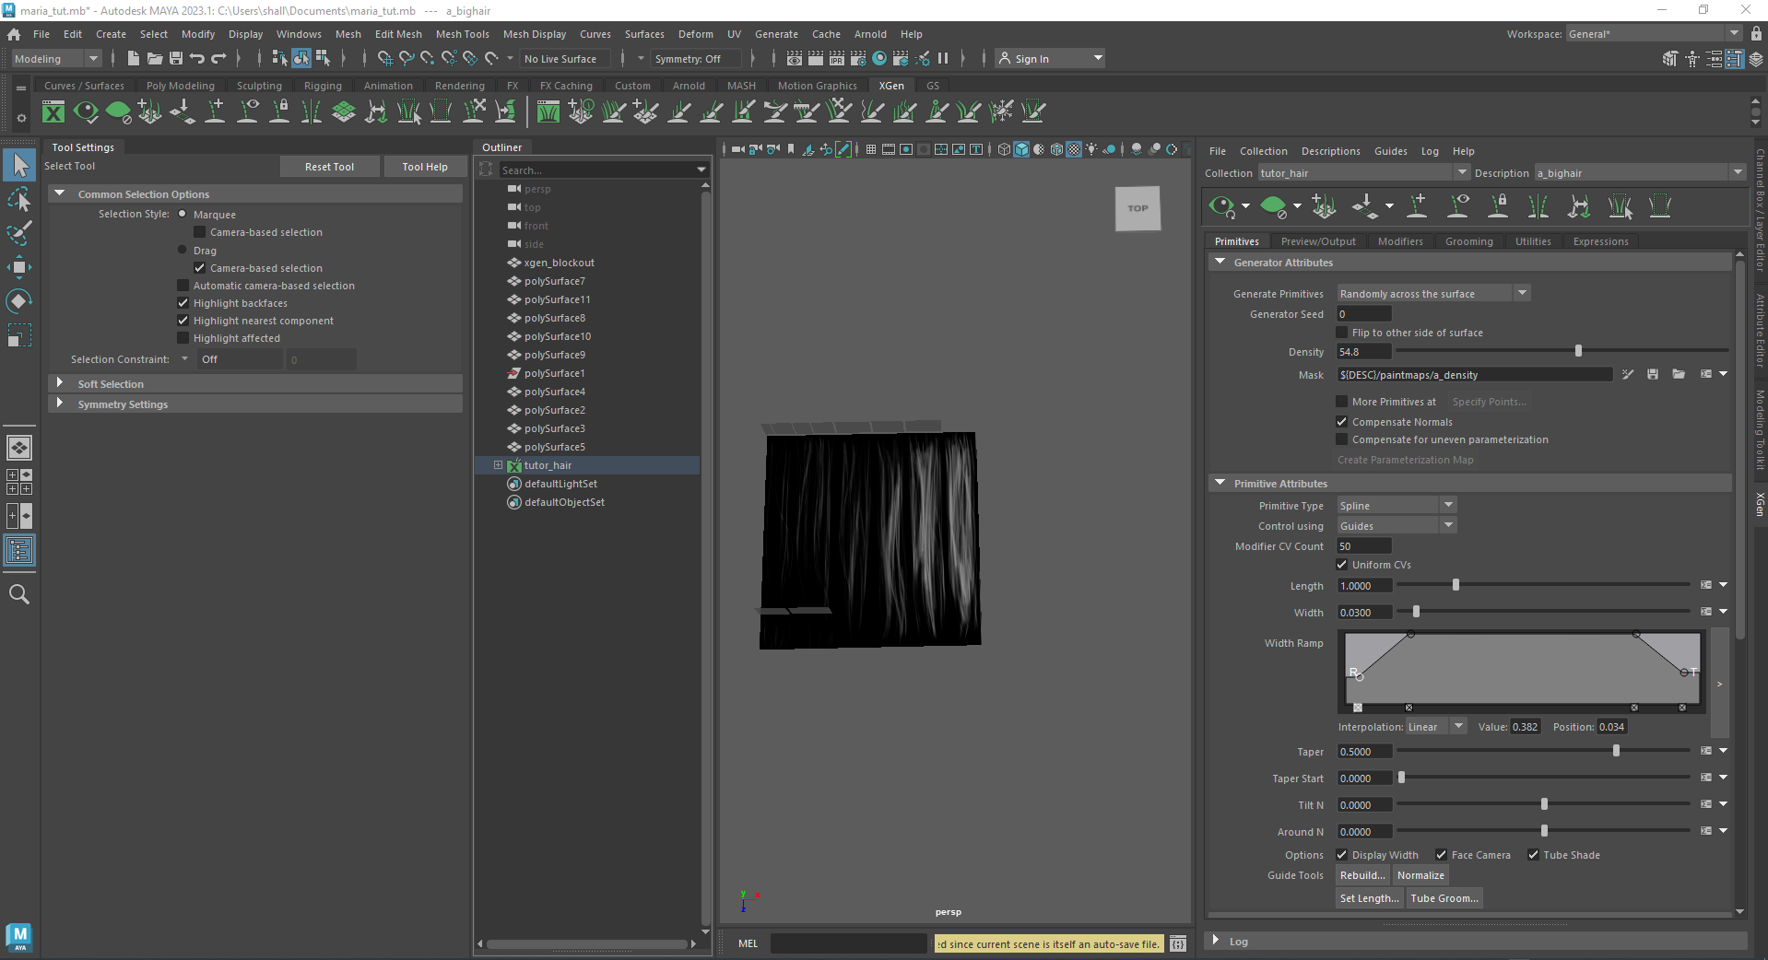Toggle guide visibility in the XGen panel
Image resolution: width=1768 pixels, height=960 pixels.
[x=1457, y=205]
